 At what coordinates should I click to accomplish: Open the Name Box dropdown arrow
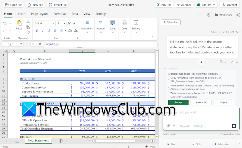tap(21, 44)
